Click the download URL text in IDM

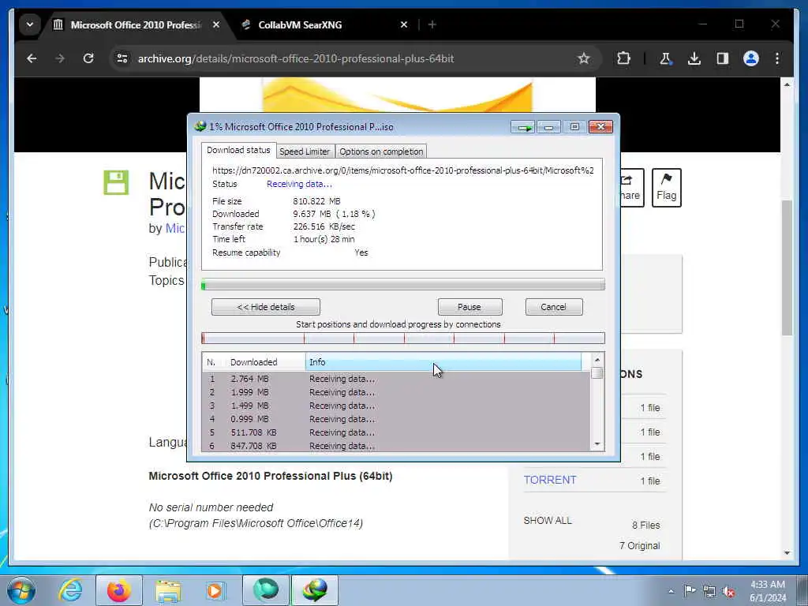click(403, 170)
